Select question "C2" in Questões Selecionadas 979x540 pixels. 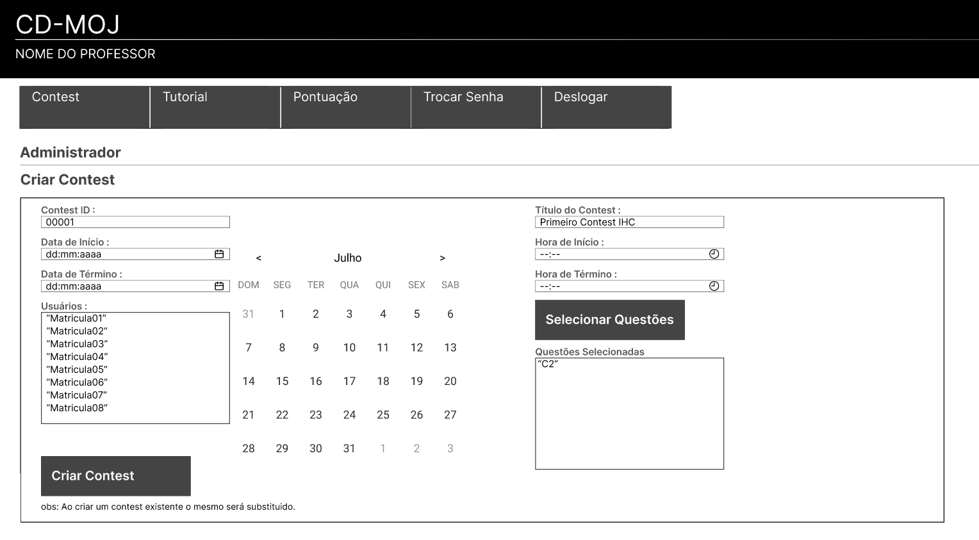[x=548, y=364]
